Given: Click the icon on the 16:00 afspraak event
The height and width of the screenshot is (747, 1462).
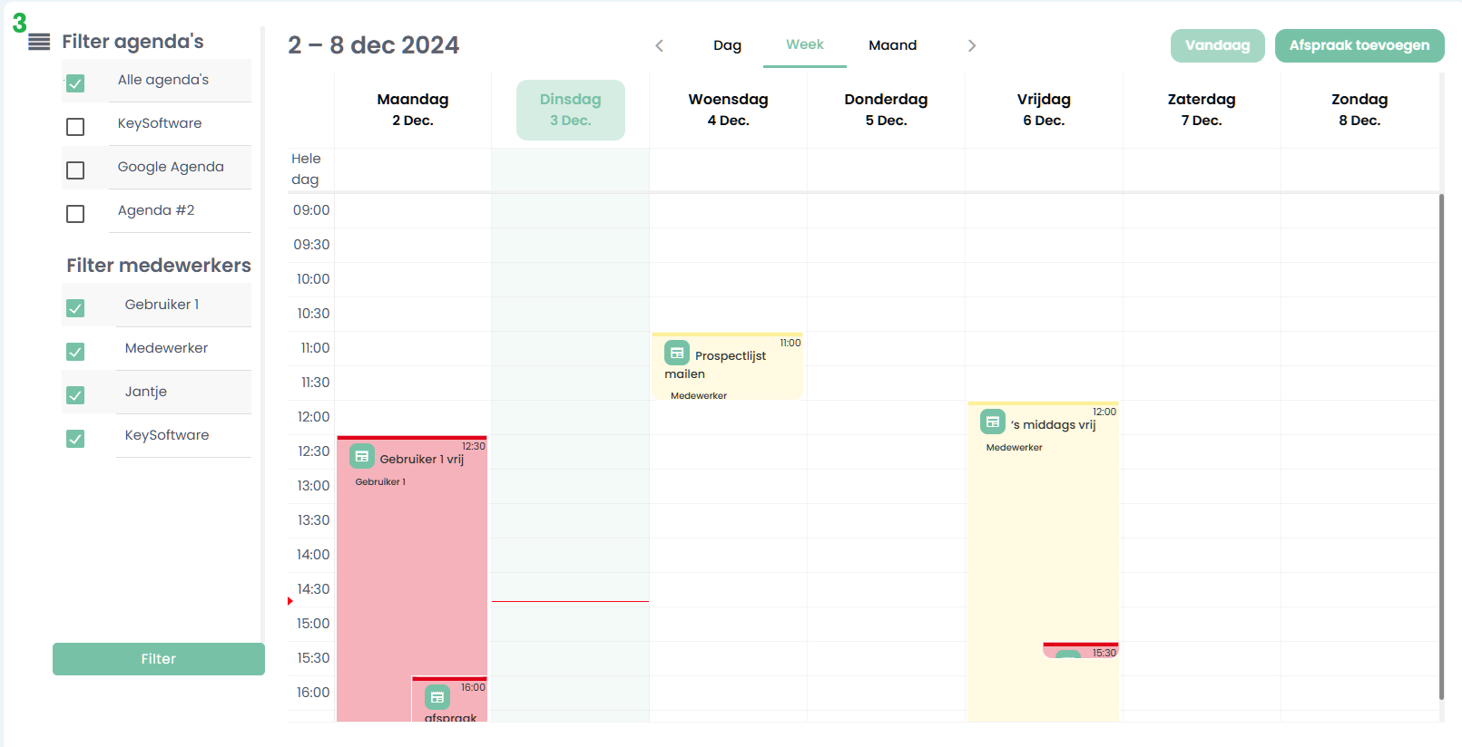Looking at the screenshot, I should pyautogui.click(x=437, y=697).
